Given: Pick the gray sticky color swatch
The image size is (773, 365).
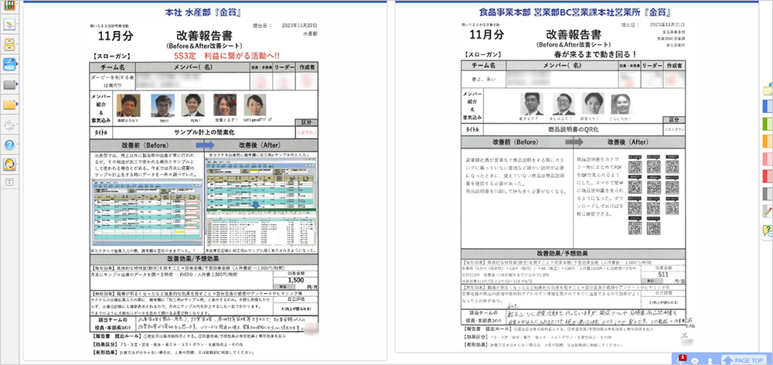Looking at the screenshot, I should pos(768,193).
